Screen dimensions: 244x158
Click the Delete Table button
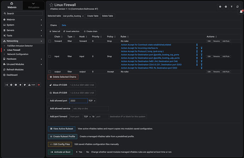tap(108, 16)
